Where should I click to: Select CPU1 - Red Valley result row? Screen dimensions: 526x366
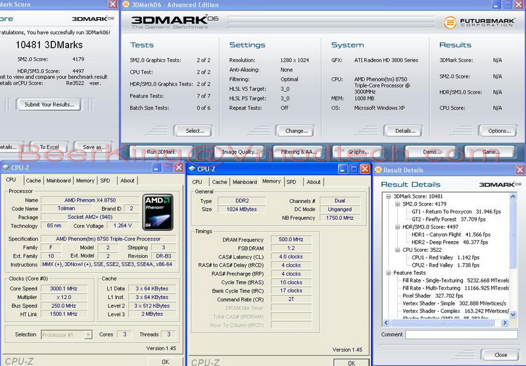coord(446,258)
